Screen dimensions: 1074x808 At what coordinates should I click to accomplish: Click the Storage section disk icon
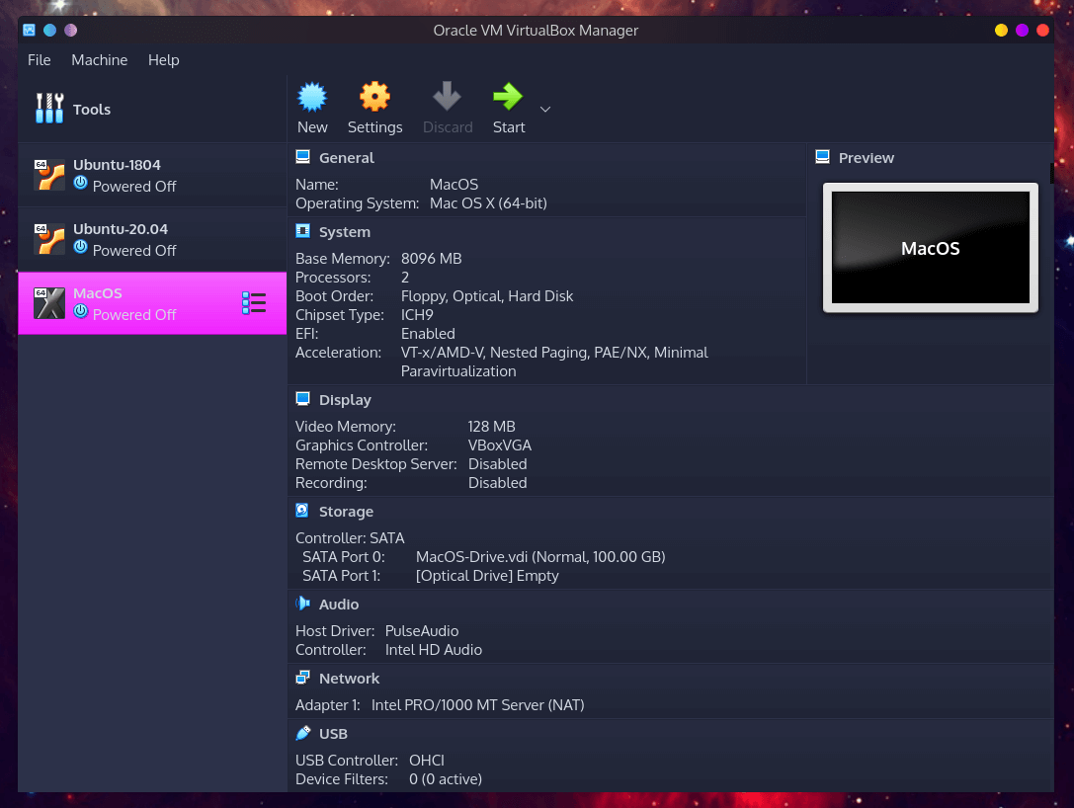coord(302,511)
